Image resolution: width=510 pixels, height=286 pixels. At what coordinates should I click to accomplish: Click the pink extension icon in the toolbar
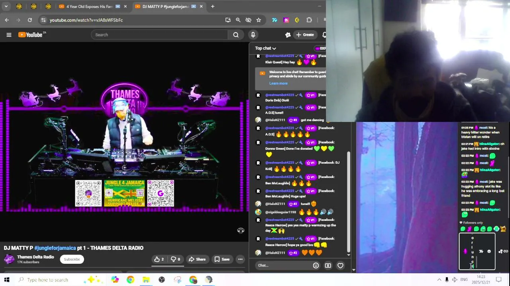(286, 20)
